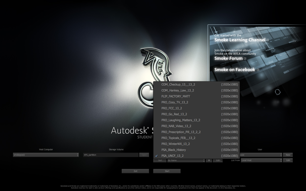306x191 pixels.
Task: Select project PSA_Black_History
Action: click(196, 150)
